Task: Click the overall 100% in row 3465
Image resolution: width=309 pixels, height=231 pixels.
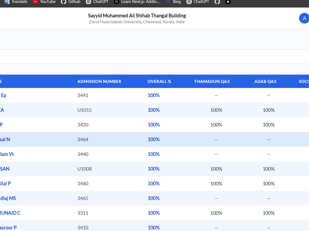Action: 154,198
